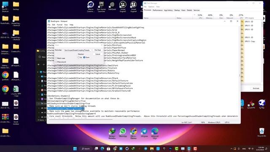
Task: Open the Help menu in Notepad
Action: tap(71, 25)
